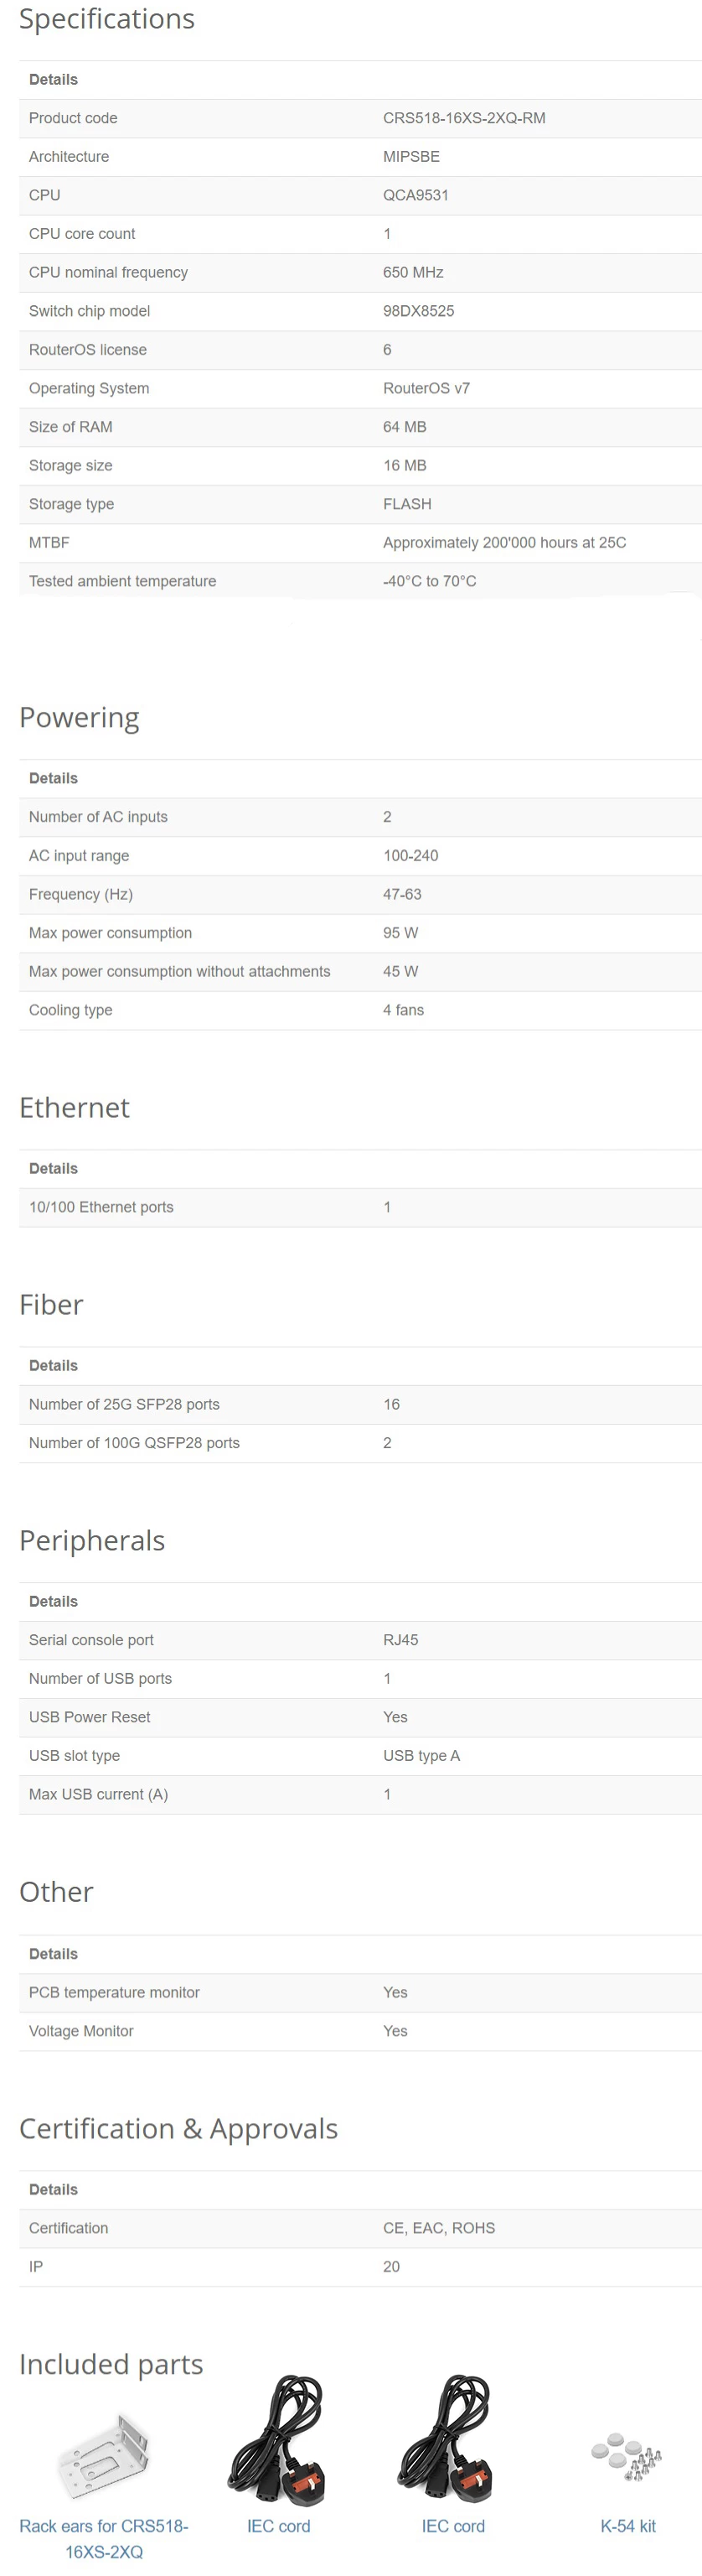Click the 'Included parts' heading
This screenshot has width=702, height=2576.
pyautogui.click(x=111, y=2364)
